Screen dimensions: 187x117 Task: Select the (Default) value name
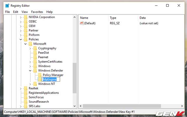[x=90, y=23]
